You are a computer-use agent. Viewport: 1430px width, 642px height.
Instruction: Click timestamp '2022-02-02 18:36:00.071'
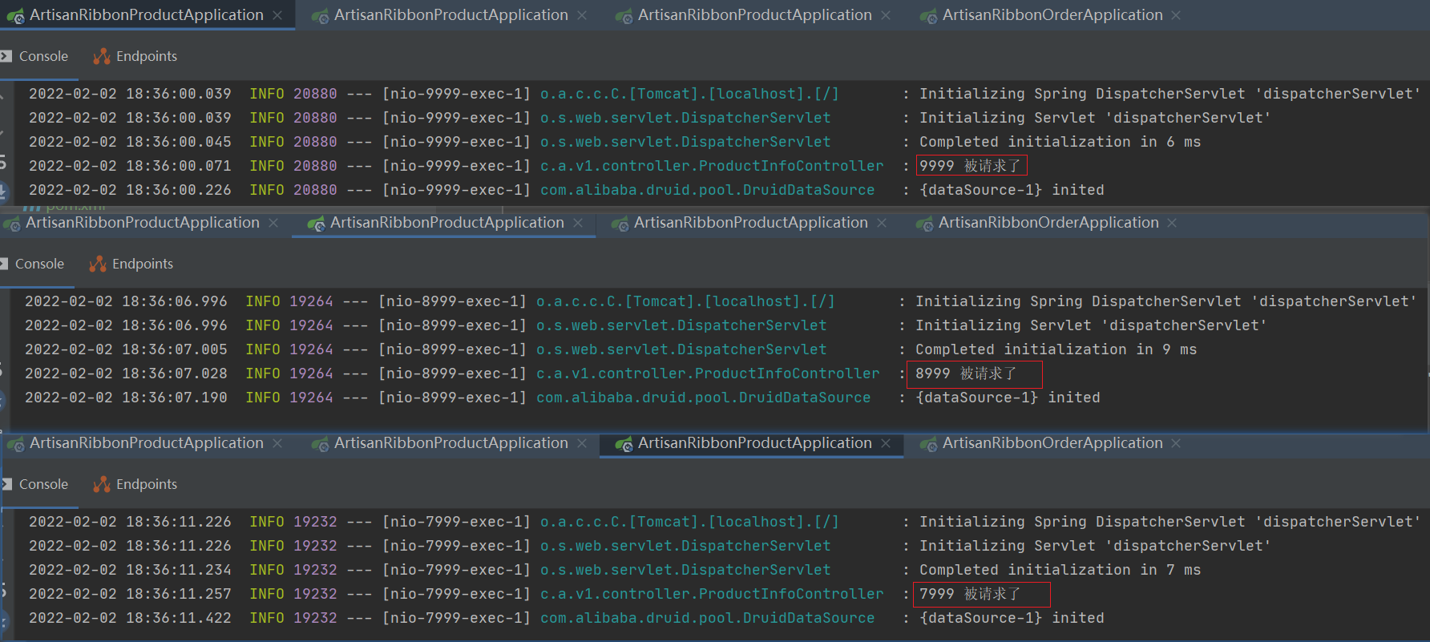pos(130,166)
